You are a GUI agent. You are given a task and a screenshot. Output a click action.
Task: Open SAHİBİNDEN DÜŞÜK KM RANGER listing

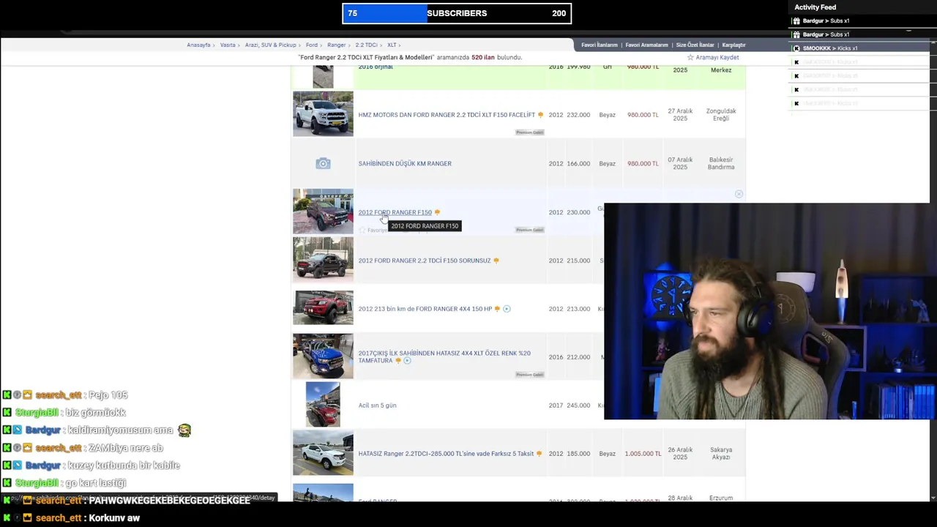click(x=405, y=163)
